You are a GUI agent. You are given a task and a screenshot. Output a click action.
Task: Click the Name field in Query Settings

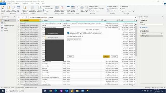pyautogui.click(x=151, y=25)
